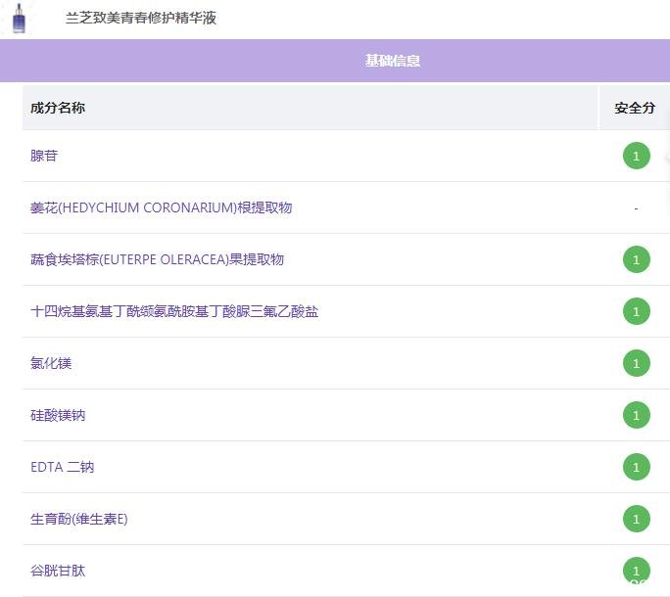Open the EDTA 二钠 ingredient link

click(62, 467)
